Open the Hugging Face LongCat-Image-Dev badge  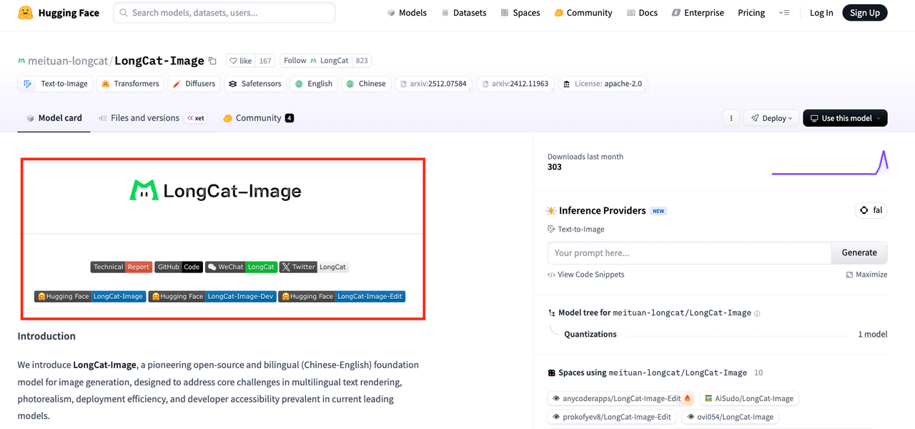(x=212, y=296)
